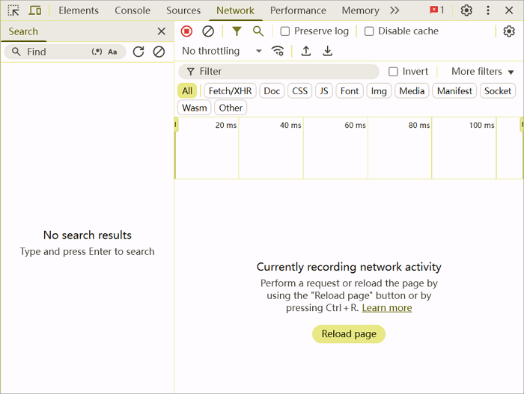Viewport: 524px width, 394px height.
Task: Open the Learn more link
Action: [x=387, y=307]
